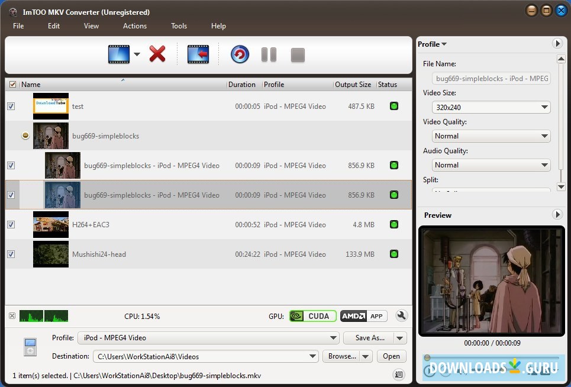The image size is (571, 387).
Task: Click the Pause toolbar button
Action: [269, 54]
